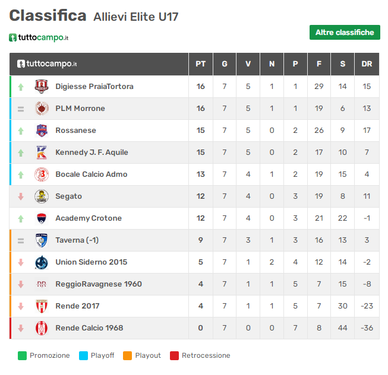388x375 pixels.
Task: Open the Altre classifiche button
Action: 345,33
